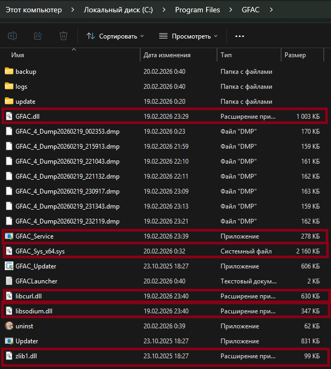The height and width of the screenshot is (369, 331).
Task: Open the Сортировать dropdown
Action: [115, 36]
